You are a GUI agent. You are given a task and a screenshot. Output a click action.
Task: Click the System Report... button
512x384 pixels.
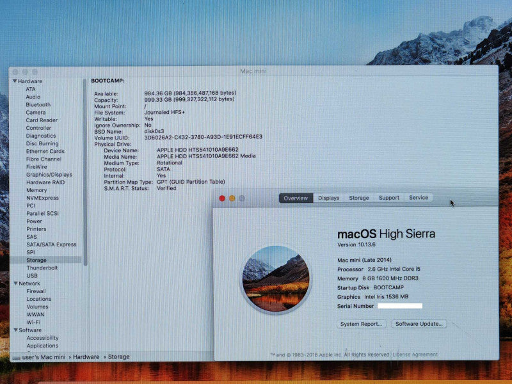click(x=361, y=324)
